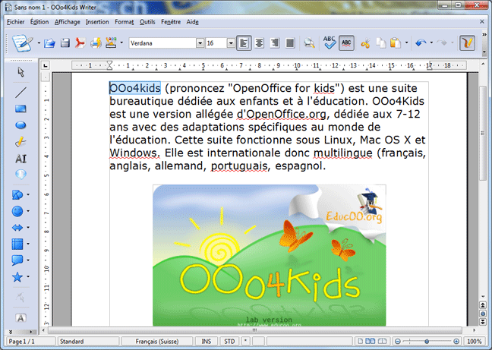
Task: Open the Insertion menu
Action: [97, 22]
